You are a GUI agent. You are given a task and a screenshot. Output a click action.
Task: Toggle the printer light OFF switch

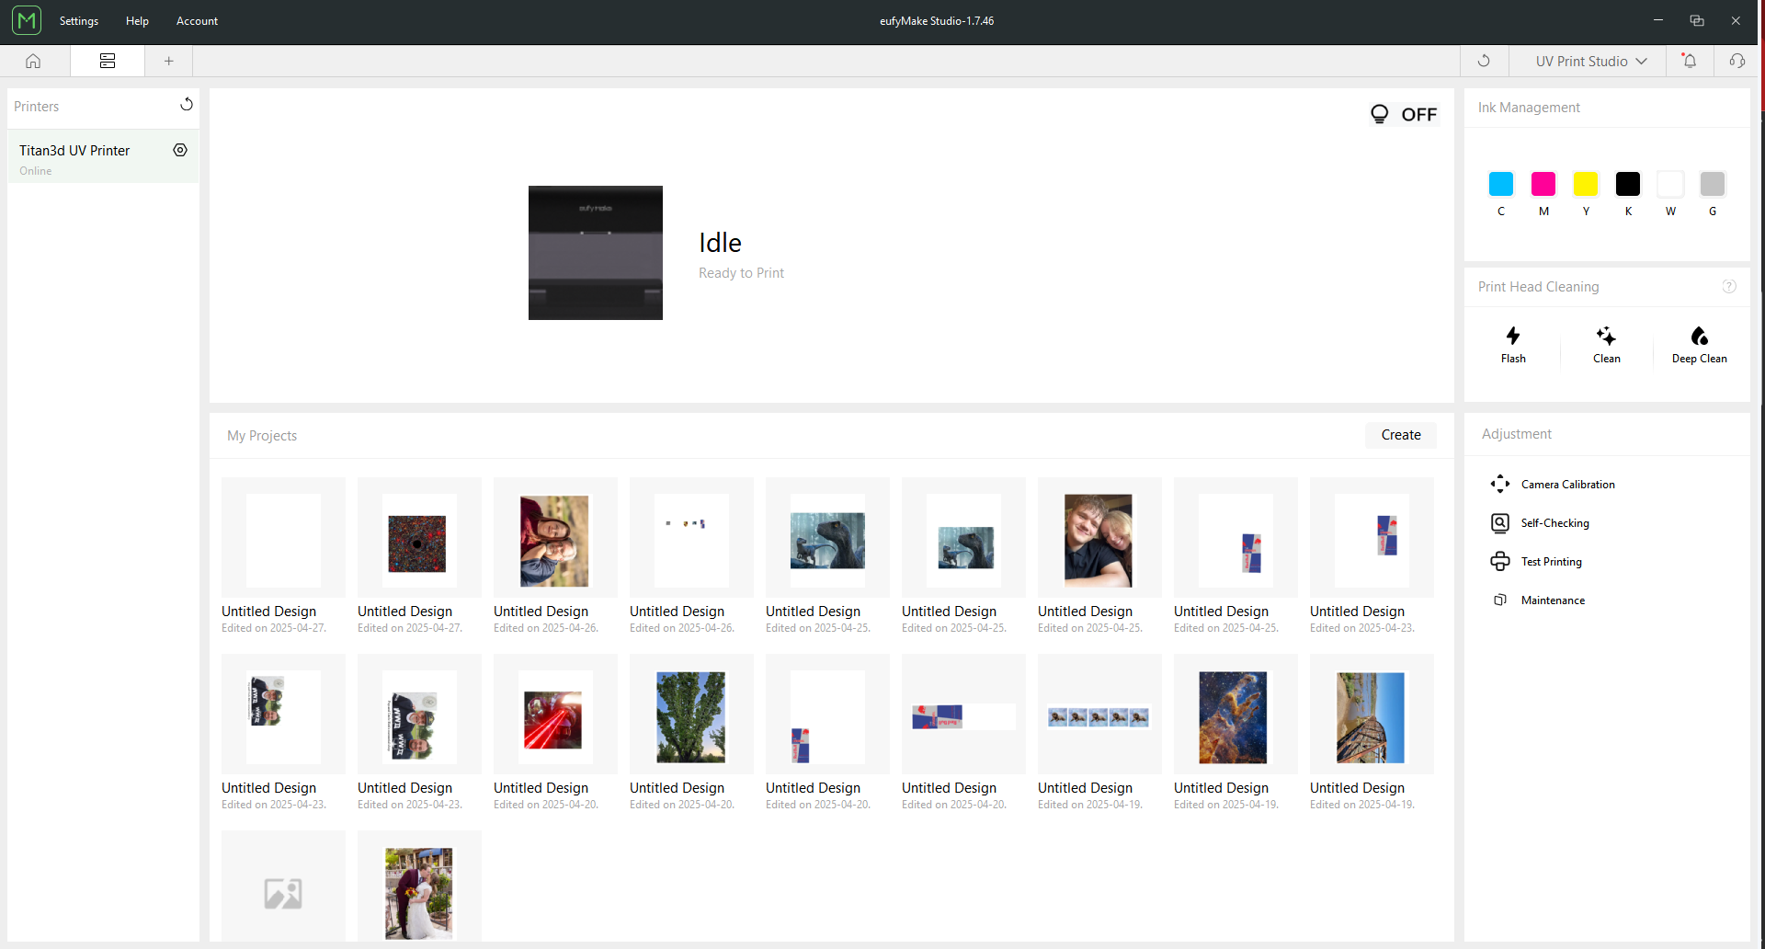coord(1404,114)
